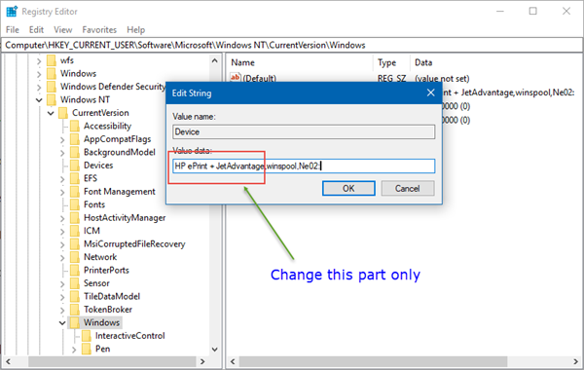Select the TokenBroker key
584x370 pixels.
point(108,310)
